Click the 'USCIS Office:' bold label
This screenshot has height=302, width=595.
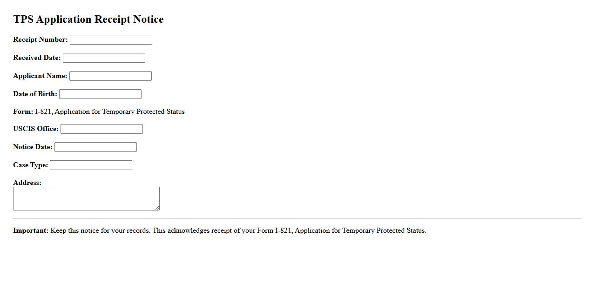36,129
